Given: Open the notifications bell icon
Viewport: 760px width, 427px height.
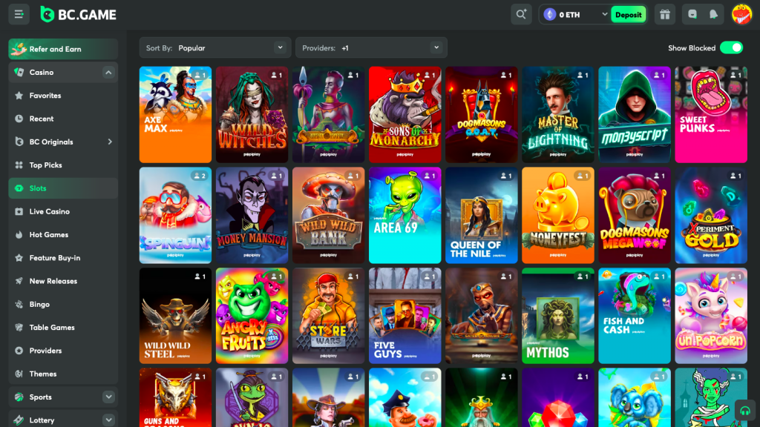Looking at the screenshot, I should click(x=713, y=15).
